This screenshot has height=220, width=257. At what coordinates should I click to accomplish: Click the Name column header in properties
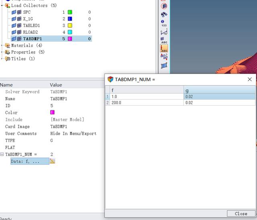tap(6, 85)
